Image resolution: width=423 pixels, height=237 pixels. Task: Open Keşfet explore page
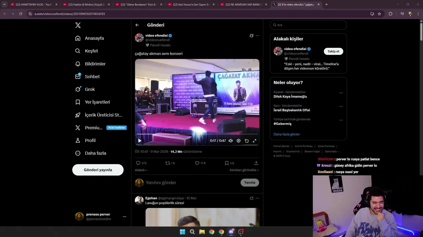point(87,51)
